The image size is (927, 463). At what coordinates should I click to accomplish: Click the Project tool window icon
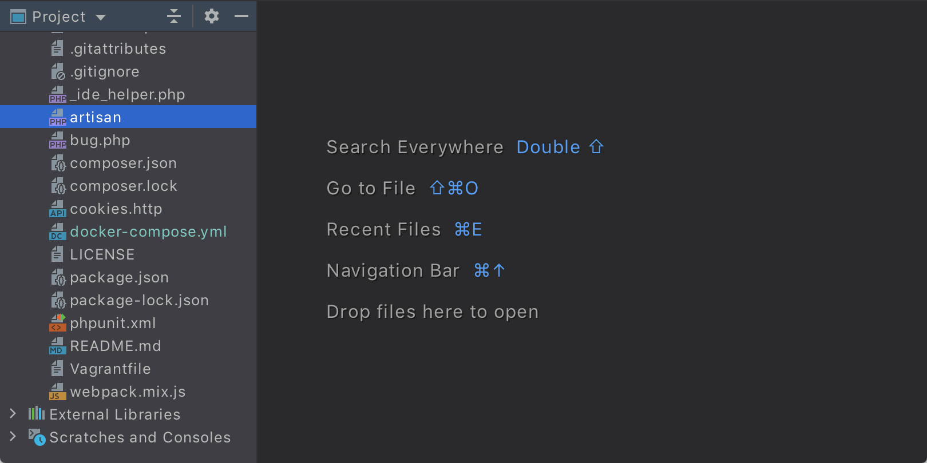18,17
